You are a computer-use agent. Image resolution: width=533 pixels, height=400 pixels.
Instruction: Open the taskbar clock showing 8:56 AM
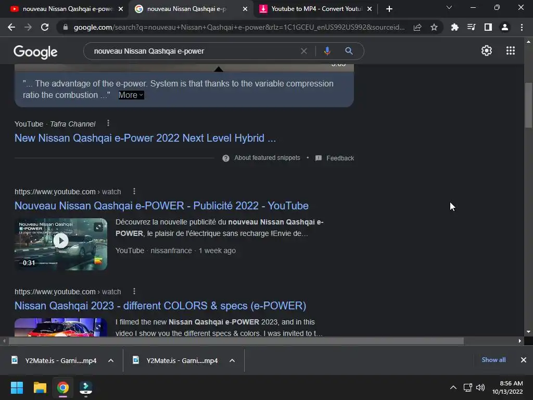pyautogui.click(x=508, y=387)
